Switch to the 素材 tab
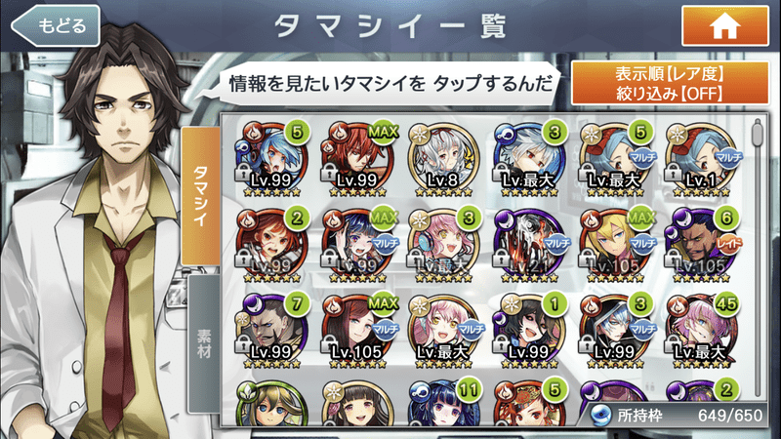This screenshot has height=439, width=781. pos(204,343)
